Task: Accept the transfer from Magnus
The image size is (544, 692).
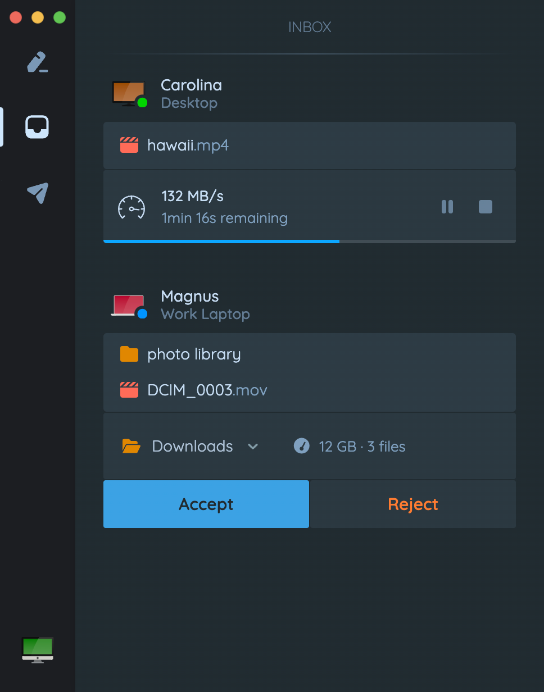Action: click(206, 504)
